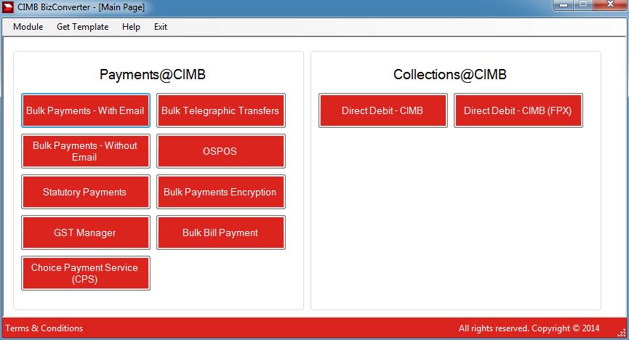629x340 pixels.
Task: Click the Payments@CIMB heading
Action: click(153, 75)
